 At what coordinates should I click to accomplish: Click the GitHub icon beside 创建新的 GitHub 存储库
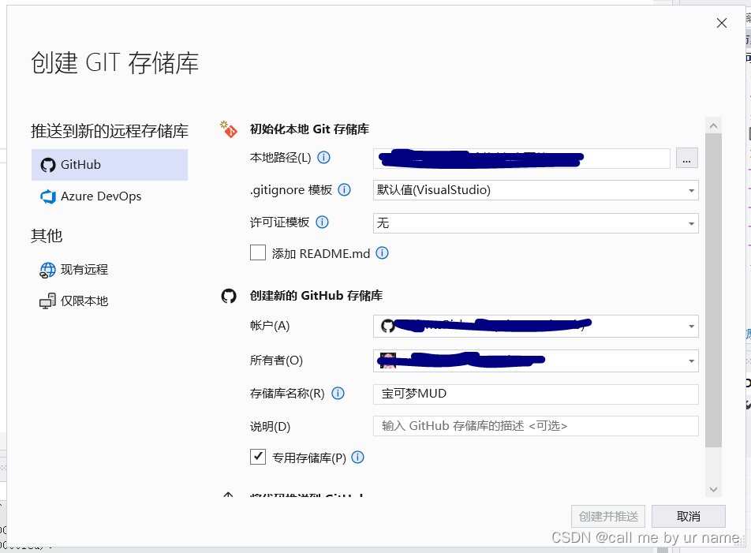coord(229,296)
